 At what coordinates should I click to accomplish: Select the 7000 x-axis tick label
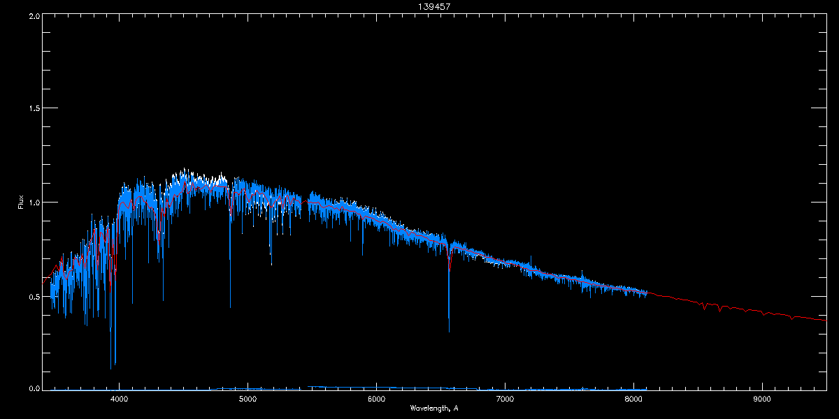505,399
